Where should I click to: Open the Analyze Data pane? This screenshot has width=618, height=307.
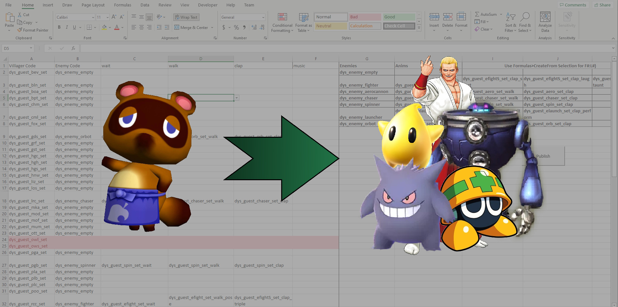[x=545, y=21]
